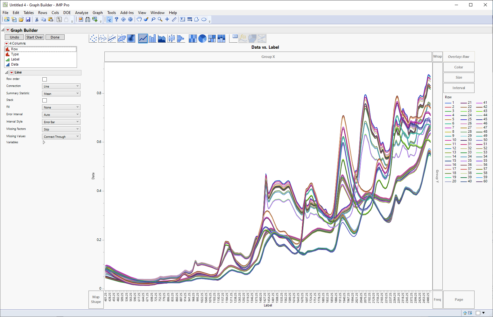Select the Contour element icon
493x317 pixels.
click(x=131, y=38)
